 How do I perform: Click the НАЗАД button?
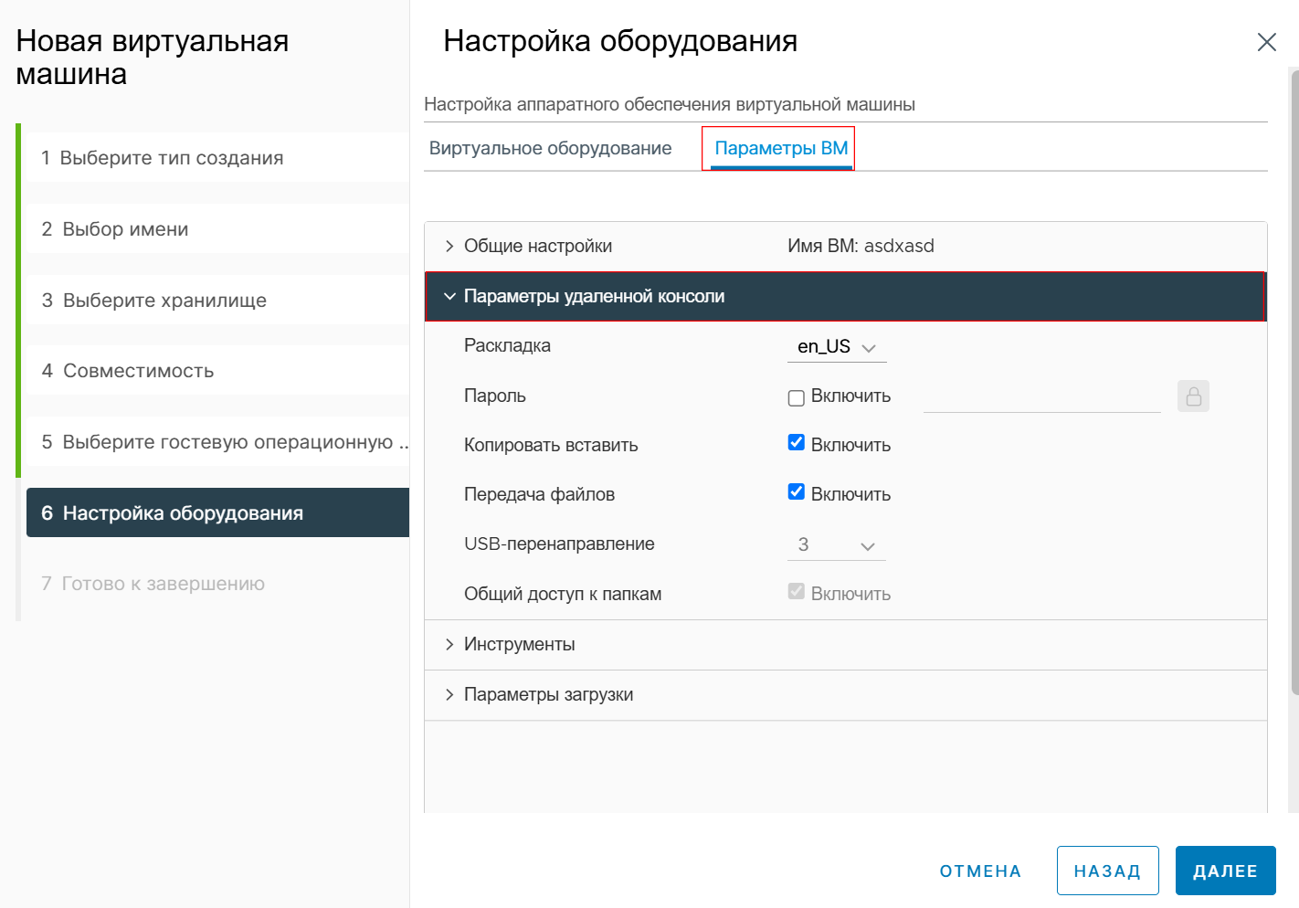pos(1107,871)
